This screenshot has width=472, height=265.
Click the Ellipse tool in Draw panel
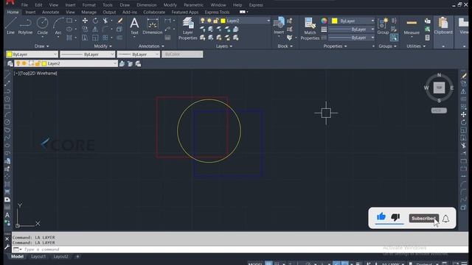click(x=69, y=29)
